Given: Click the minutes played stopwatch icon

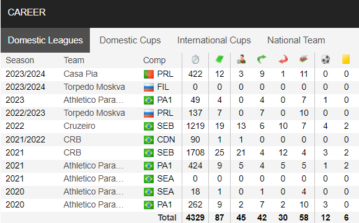Looking at the screenshot, I should [195, 59].
